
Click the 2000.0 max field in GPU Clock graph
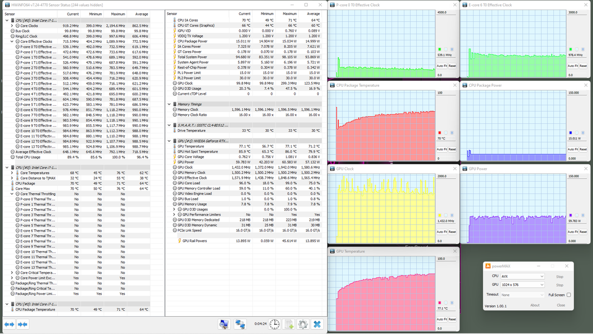click(446, 176)
